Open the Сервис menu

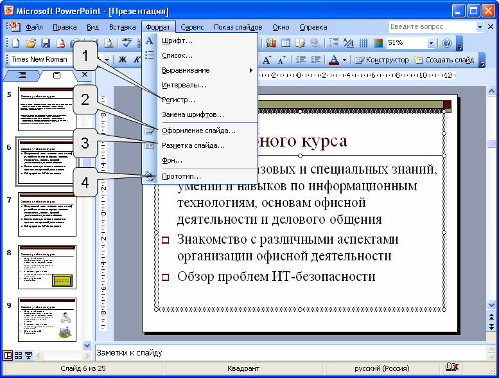[x=192, y=27]
